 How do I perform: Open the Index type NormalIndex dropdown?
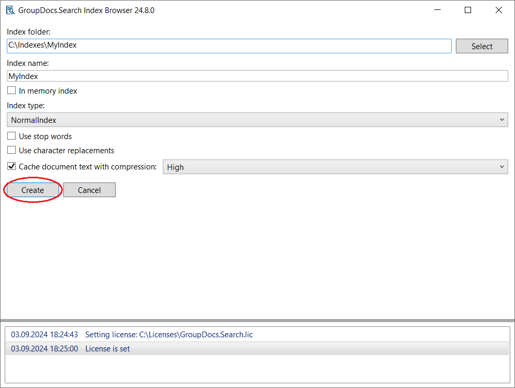(x=257, y=120)
